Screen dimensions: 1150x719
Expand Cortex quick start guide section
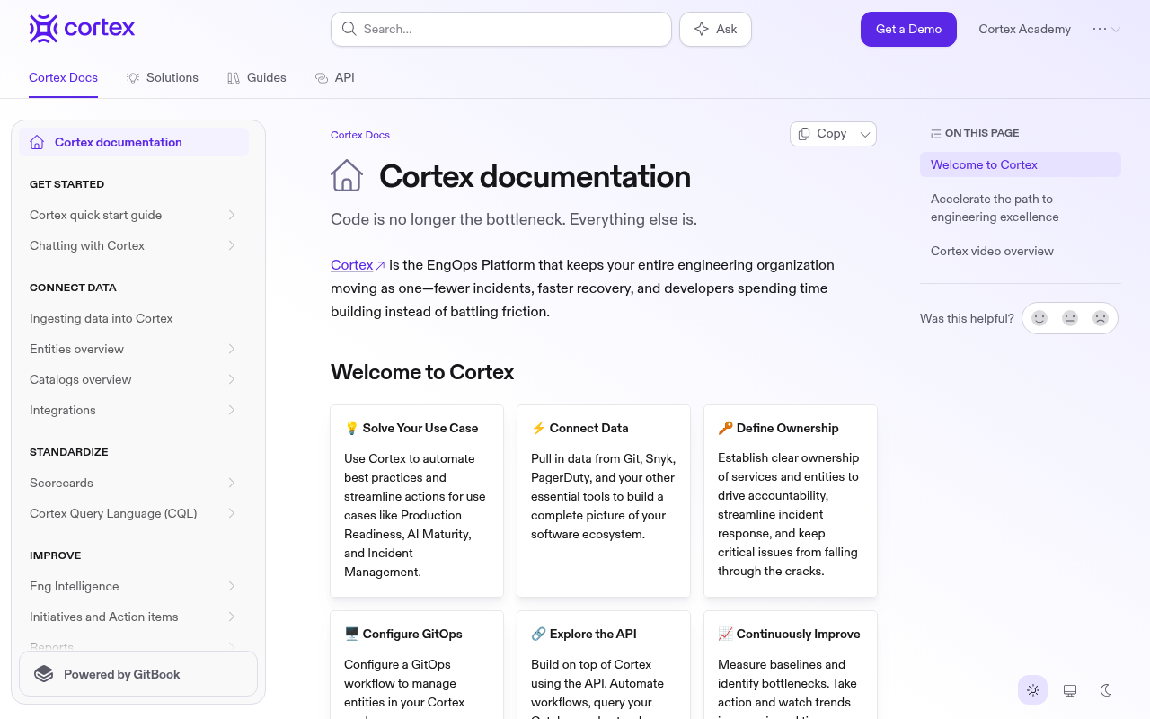click(x=232, y=215)
